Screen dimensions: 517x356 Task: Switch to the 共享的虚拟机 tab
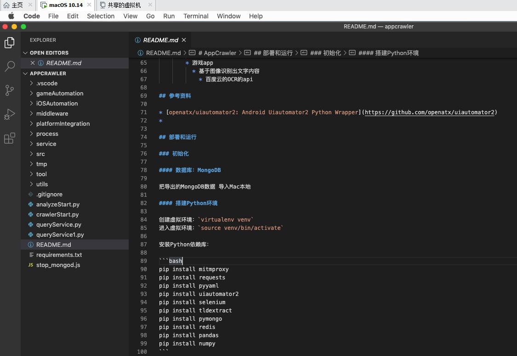[124, 5]
